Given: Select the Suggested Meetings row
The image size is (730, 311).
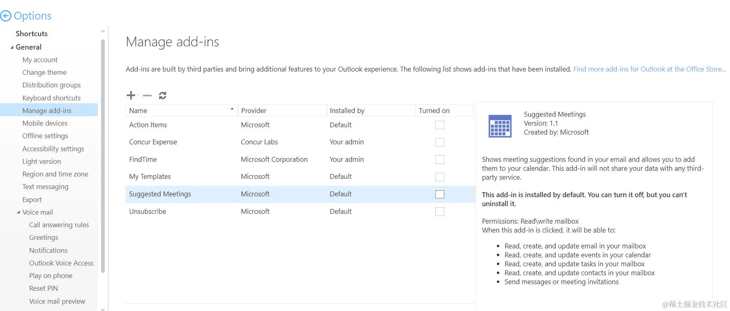Looking at the screenshot, I should click(300, 194).
